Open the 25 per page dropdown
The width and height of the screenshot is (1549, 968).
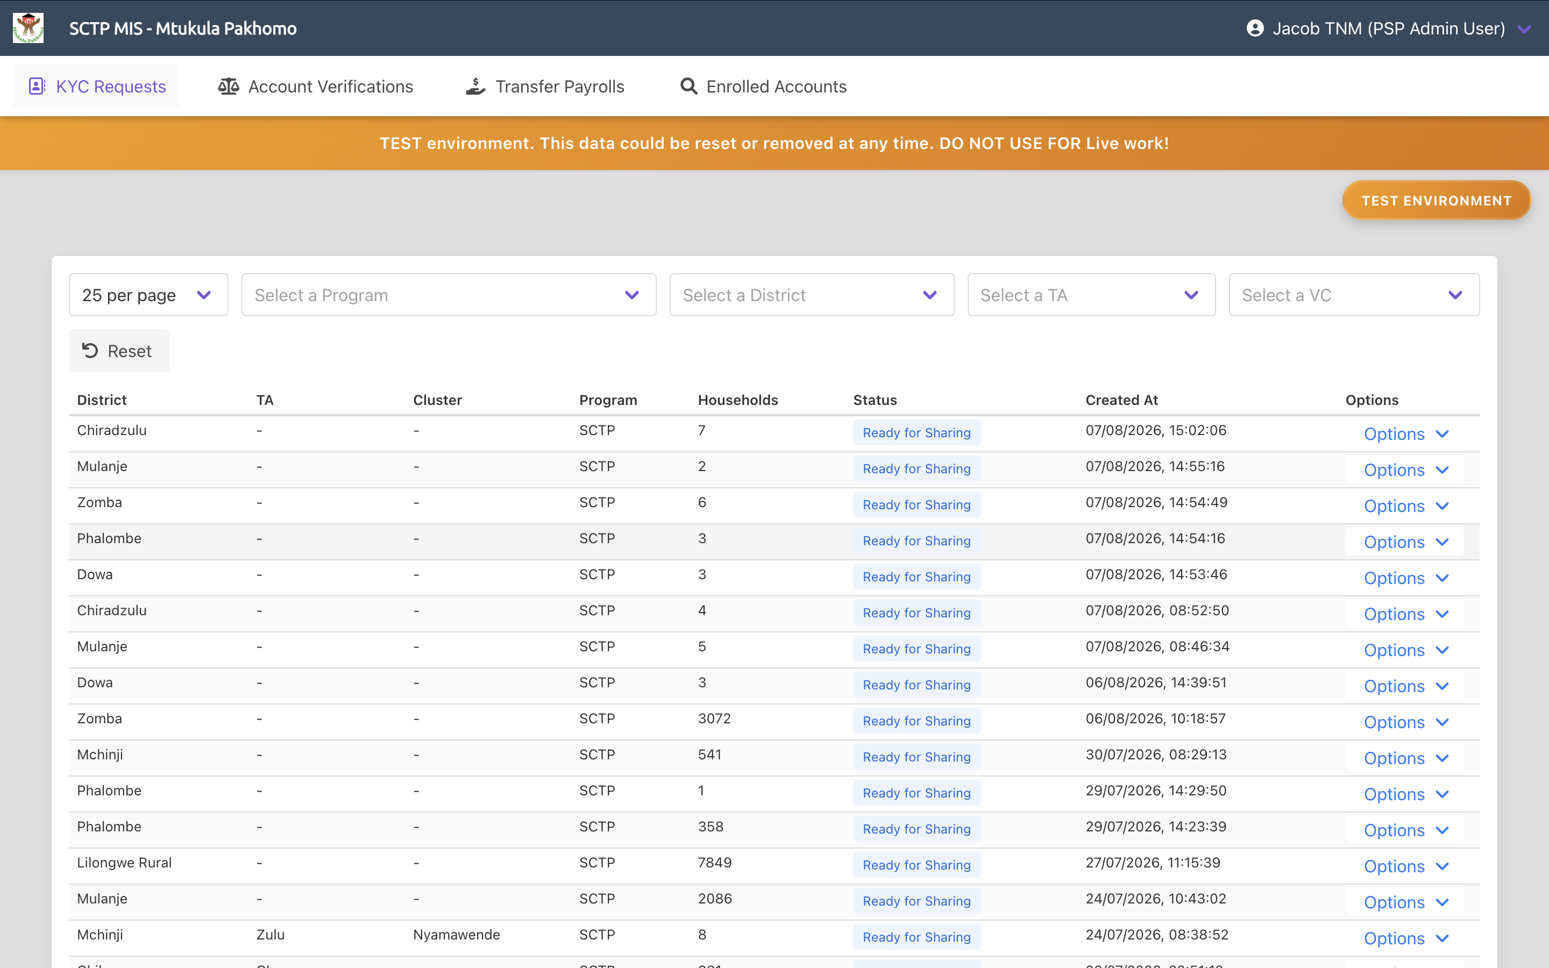click(148, 295)
